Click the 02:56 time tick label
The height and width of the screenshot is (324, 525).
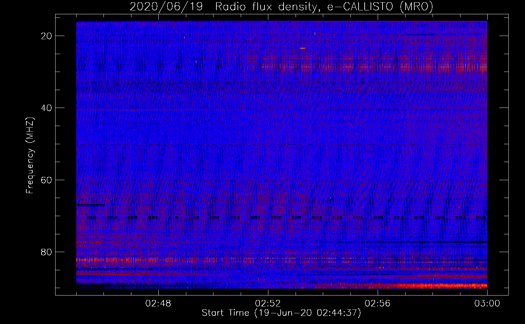click(x=378, y=304)
